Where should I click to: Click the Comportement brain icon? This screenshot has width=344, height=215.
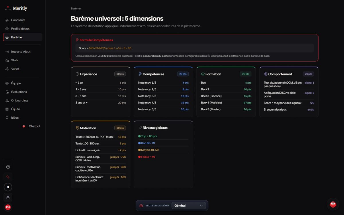[266, 74]
